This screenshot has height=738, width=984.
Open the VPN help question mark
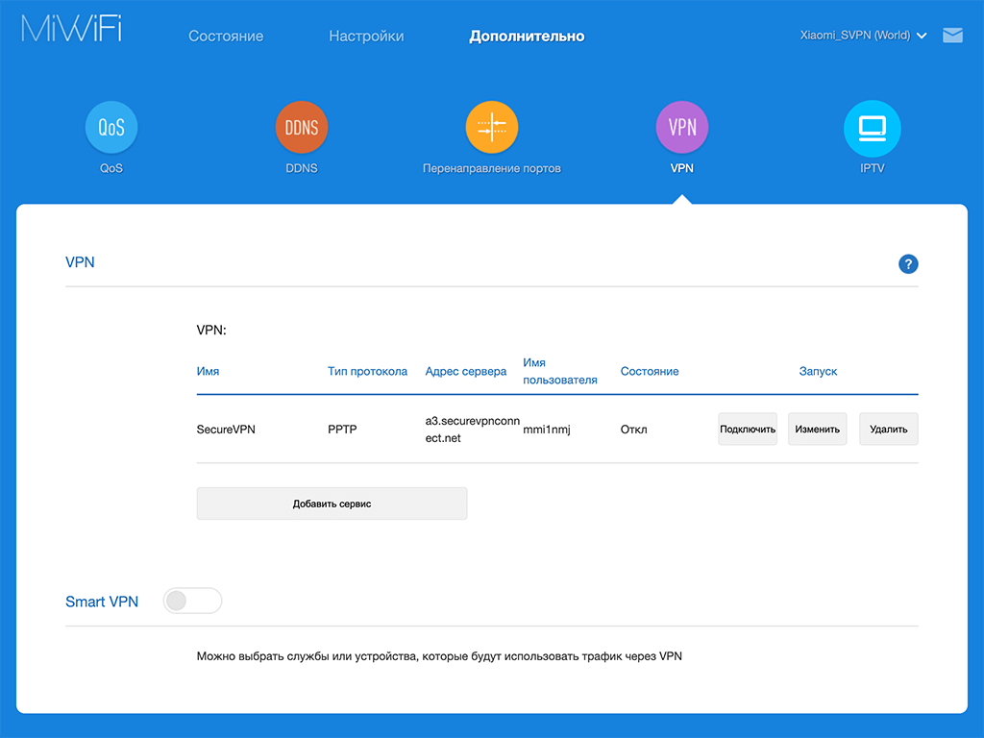(908, 264)
